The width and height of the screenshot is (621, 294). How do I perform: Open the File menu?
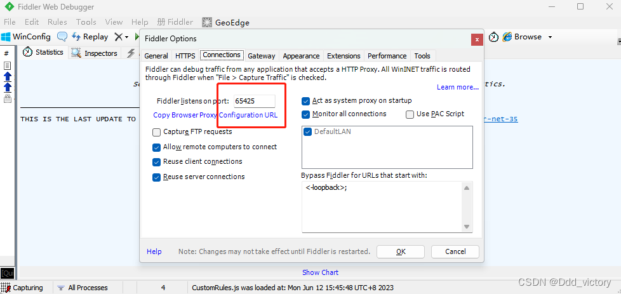coord(10,22)
